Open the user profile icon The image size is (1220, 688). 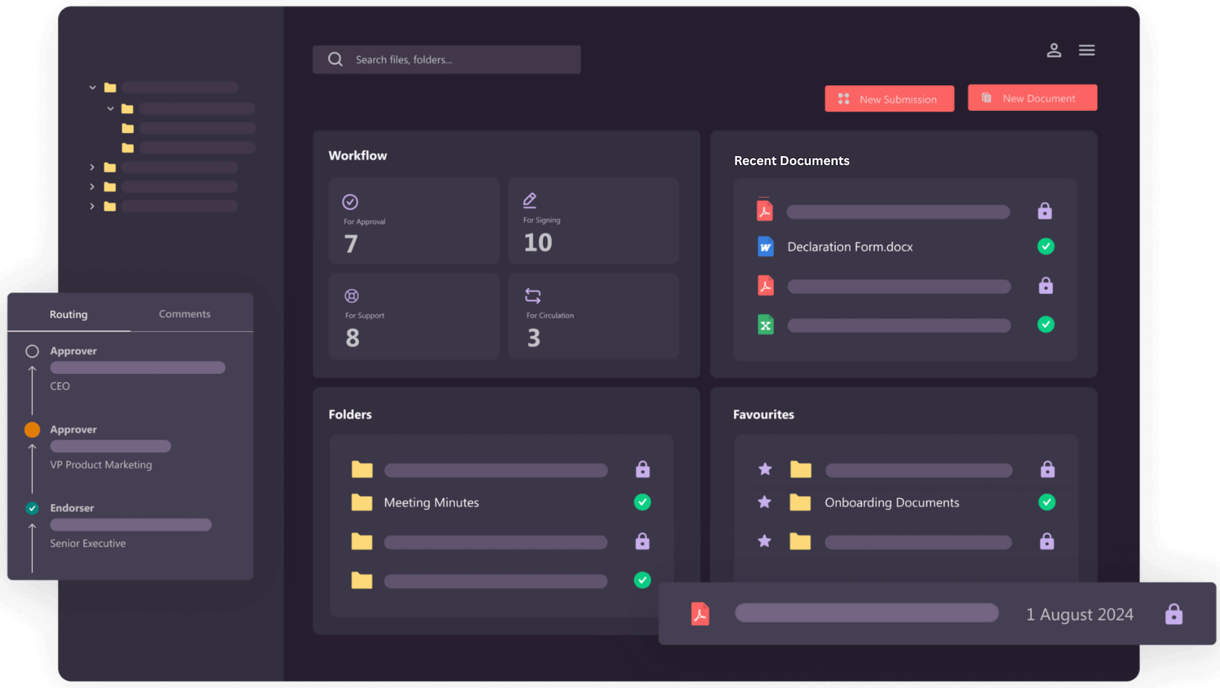[x=1054, y=50]
